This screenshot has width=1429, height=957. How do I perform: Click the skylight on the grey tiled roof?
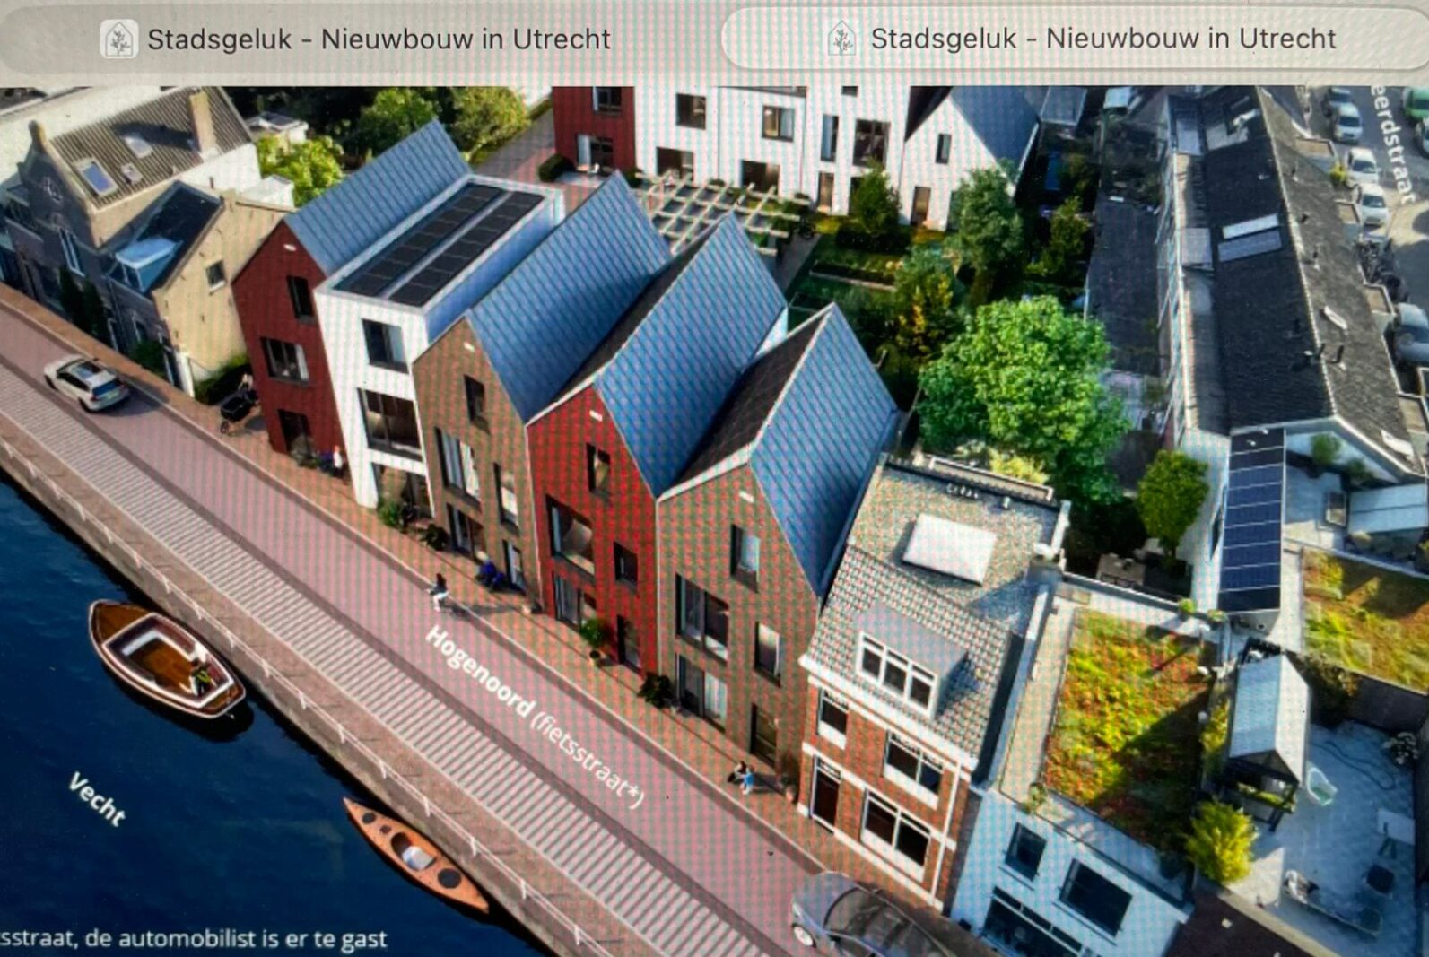(949, 546)
